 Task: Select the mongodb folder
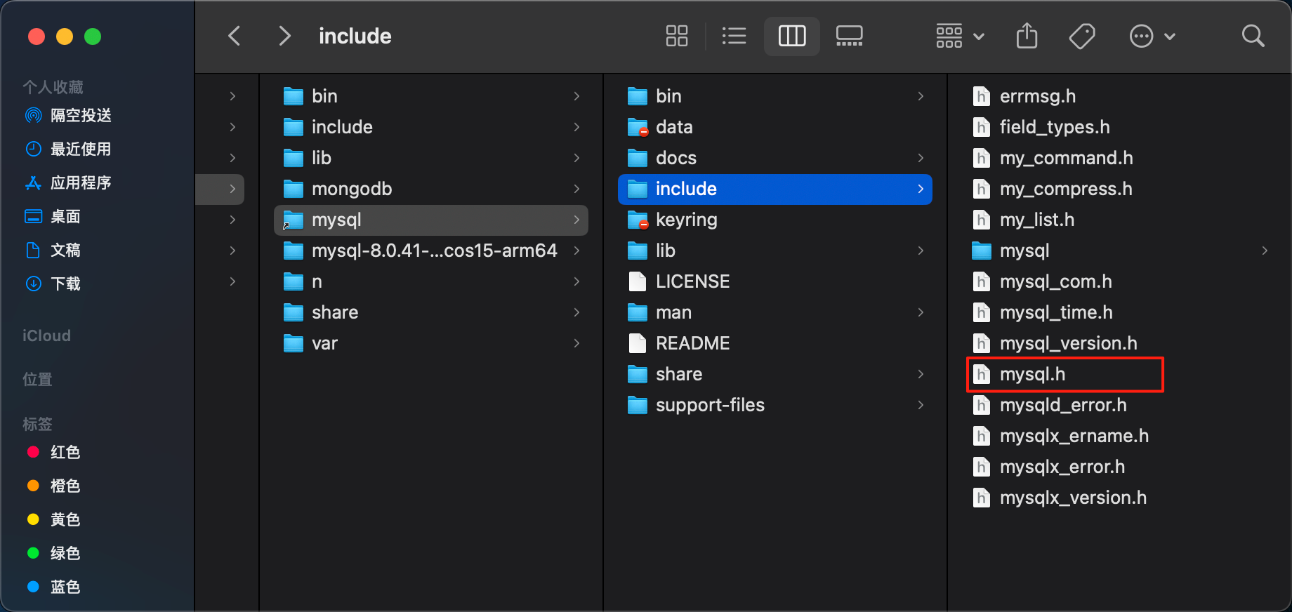tap(351, 189)
